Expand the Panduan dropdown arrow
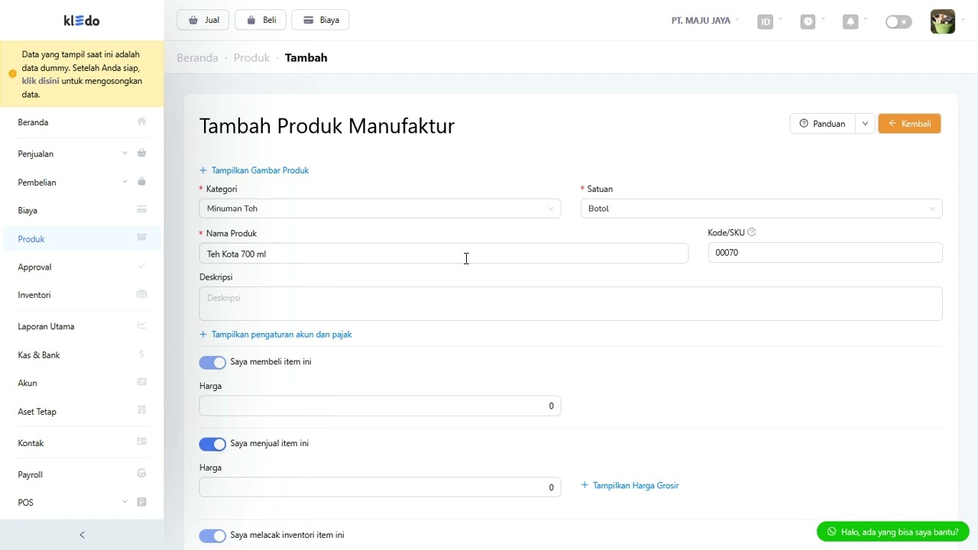The image size is (978, 550). tap(865, 124)
